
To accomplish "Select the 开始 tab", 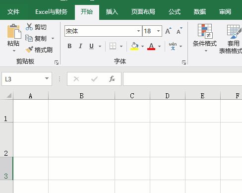I will pos(87,12).
